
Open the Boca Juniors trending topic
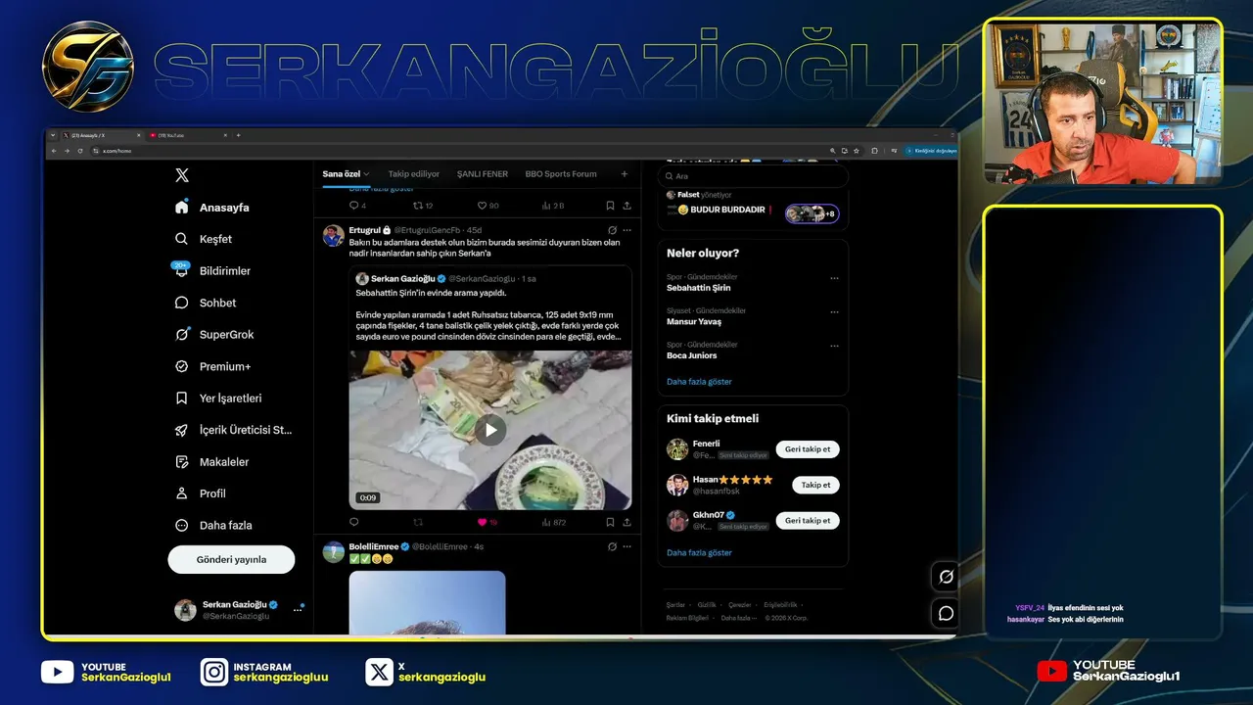pyautogui.click(x=692, y=355)
